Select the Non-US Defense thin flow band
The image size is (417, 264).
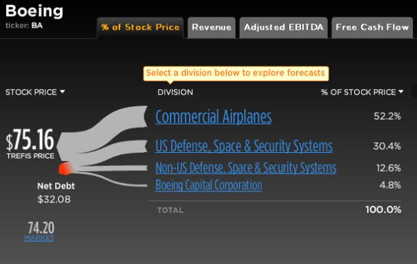[x=112, y=168]
